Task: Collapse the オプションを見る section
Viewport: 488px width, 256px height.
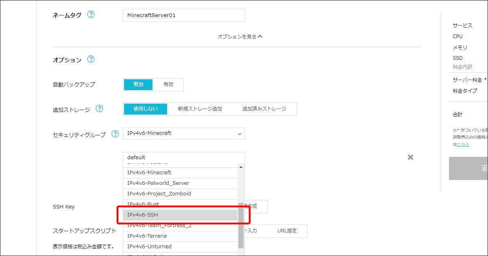Action: [240, 37]
